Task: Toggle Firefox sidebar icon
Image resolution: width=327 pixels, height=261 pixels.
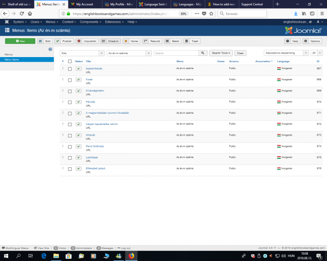Action: (312, 14)
